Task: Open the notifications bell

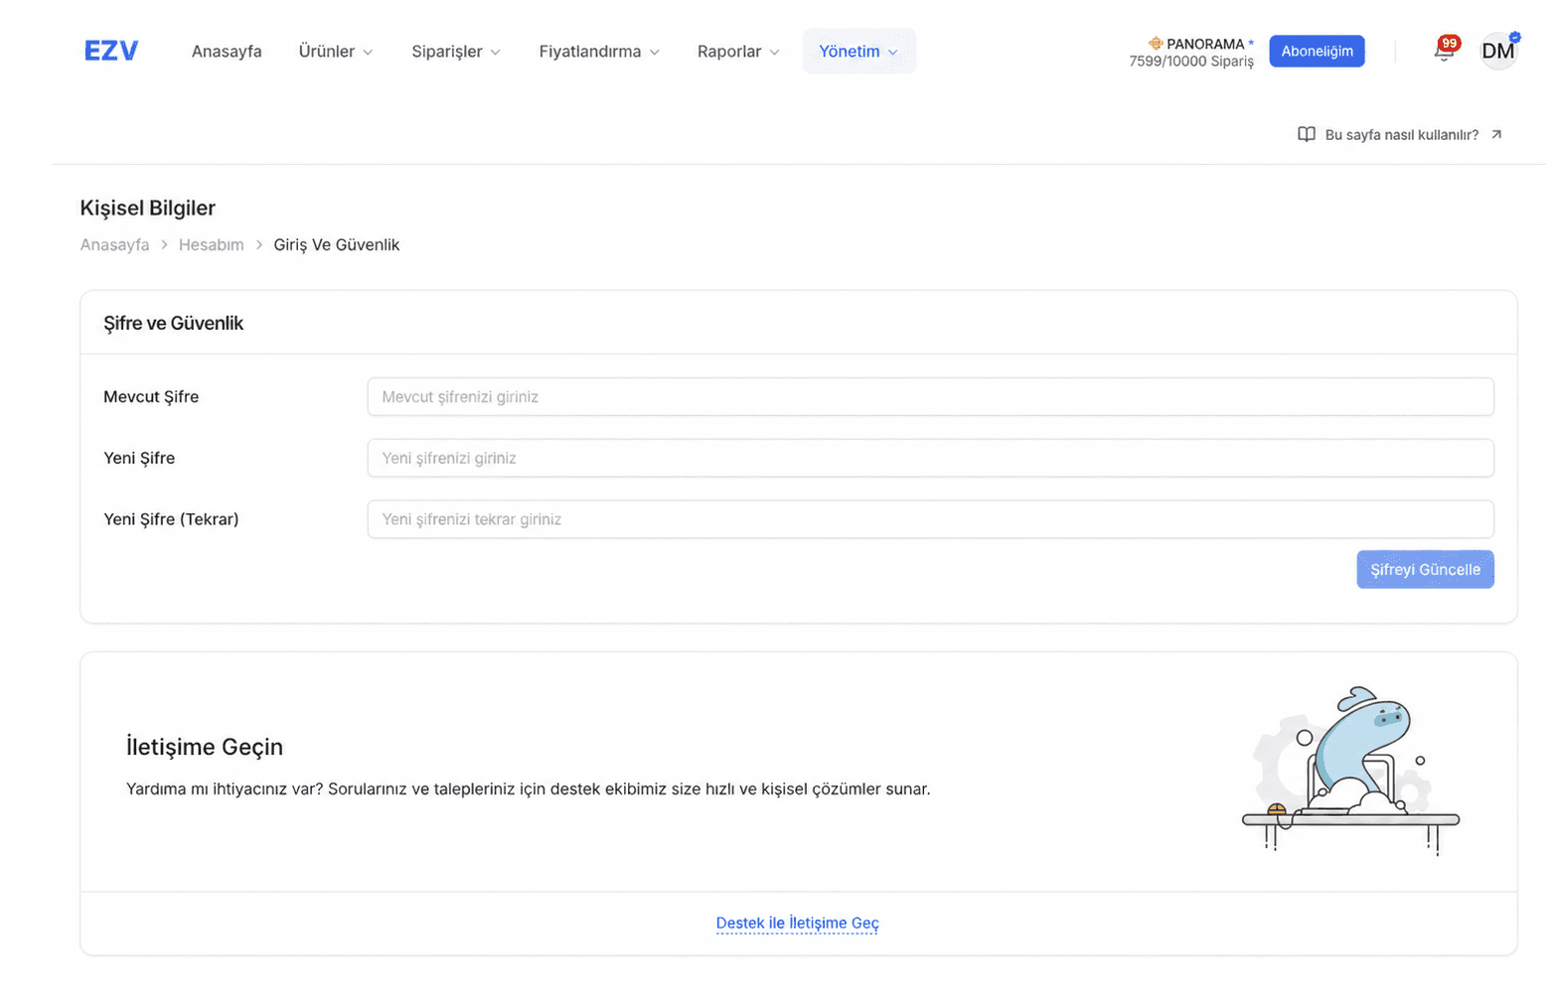Action: tap(1444, 51)
